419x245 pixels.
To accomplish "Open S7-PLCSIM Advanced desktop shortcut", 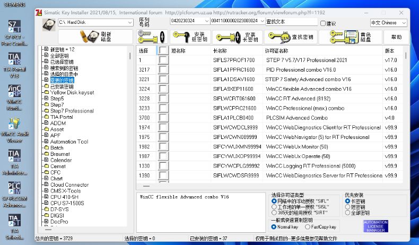I will pos(14,195).
